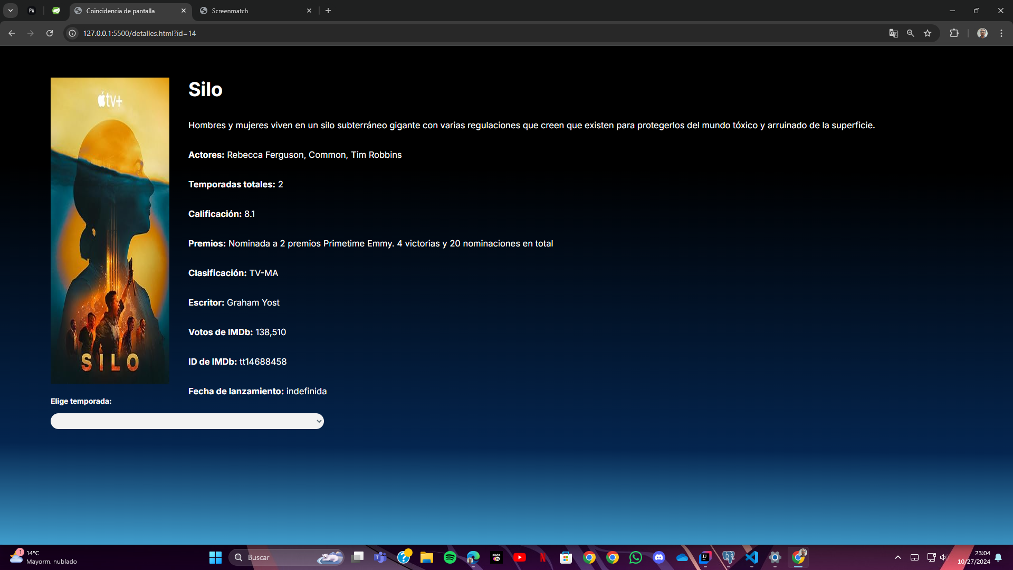1013x570 pixels.
Task: Open Microsoft Edge from the taskbar
Action: (x=473, y=557)
